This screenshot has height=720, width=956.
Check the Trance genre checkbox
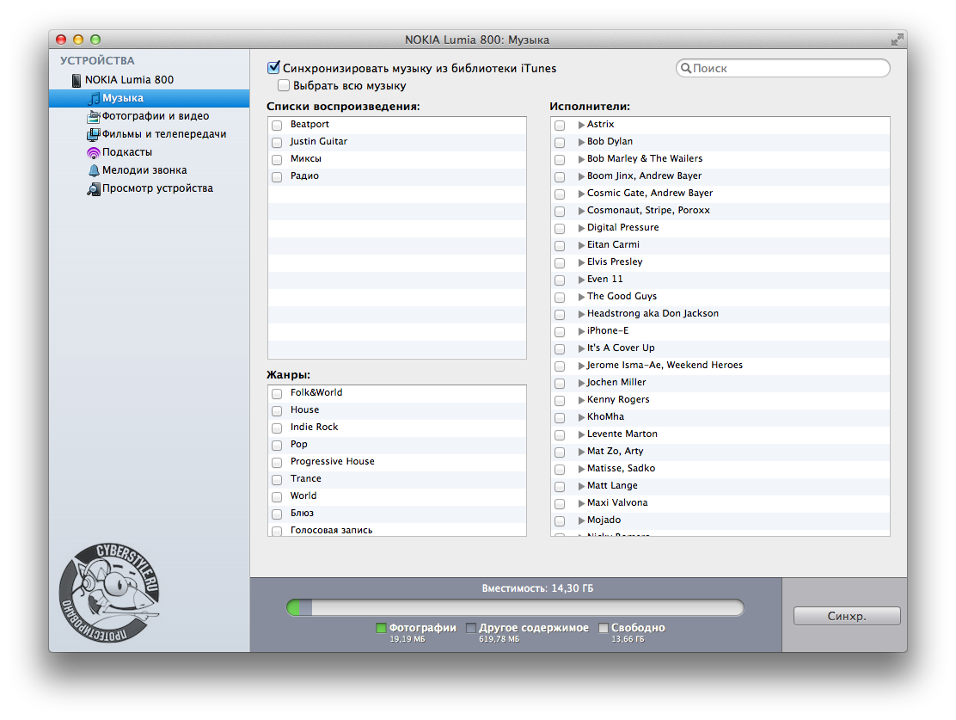(x=277, y=480)
